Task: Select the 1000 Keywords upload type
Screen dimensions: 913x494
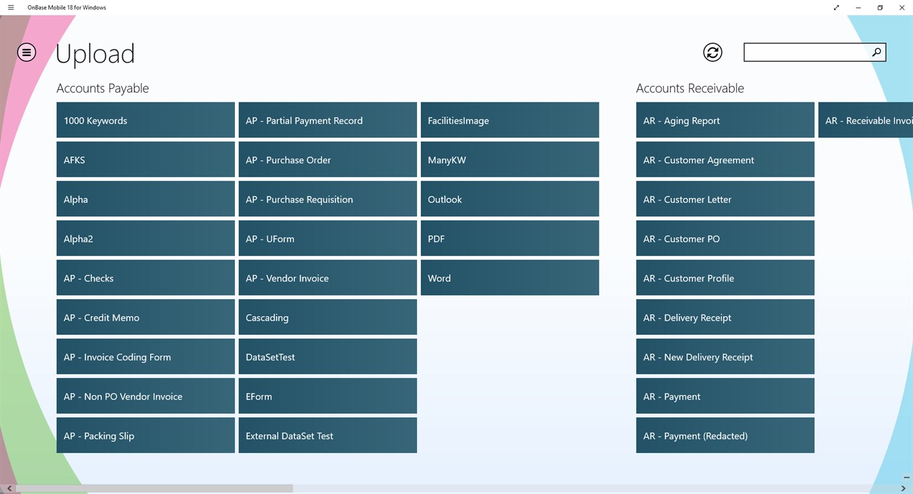Action: click(145, 120)
